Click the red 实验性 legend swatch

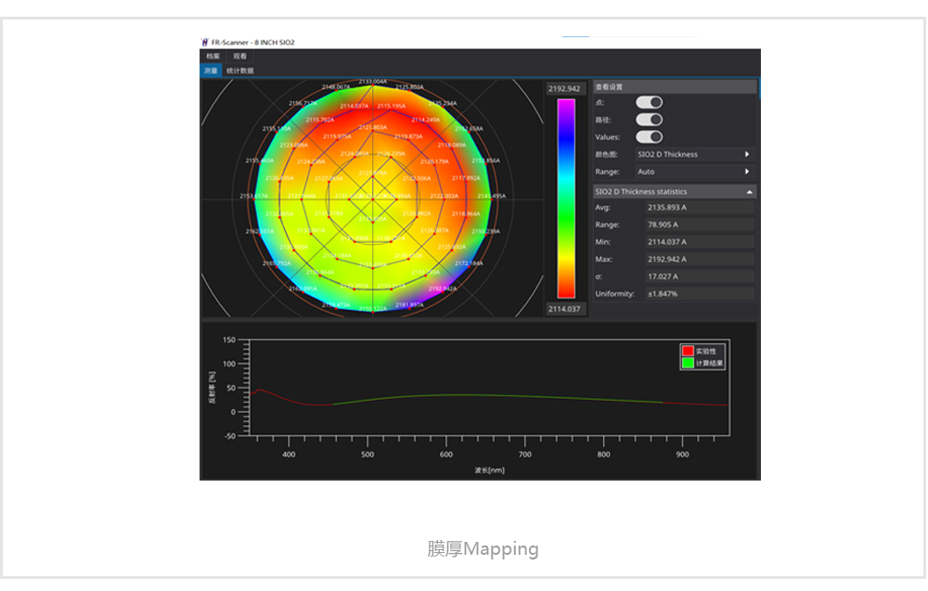[688, 352]
